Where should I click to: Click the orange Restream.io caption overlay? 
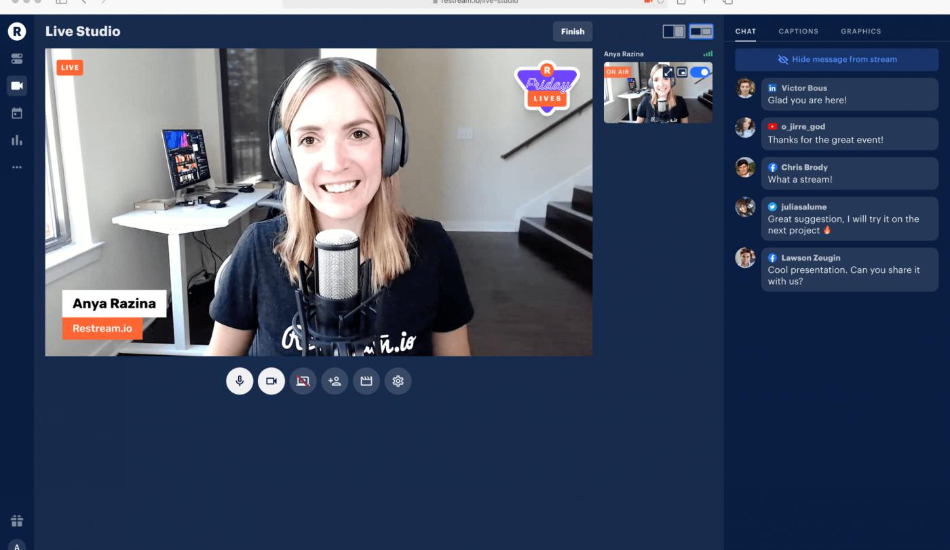pyautogui.click(x=102, y=328)
